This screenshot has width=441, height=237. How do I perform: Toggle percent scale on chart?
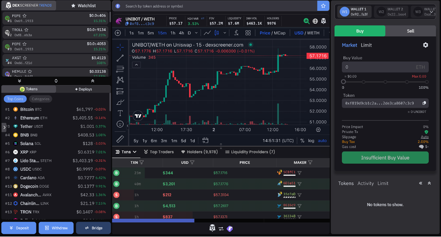pos(302,141)
